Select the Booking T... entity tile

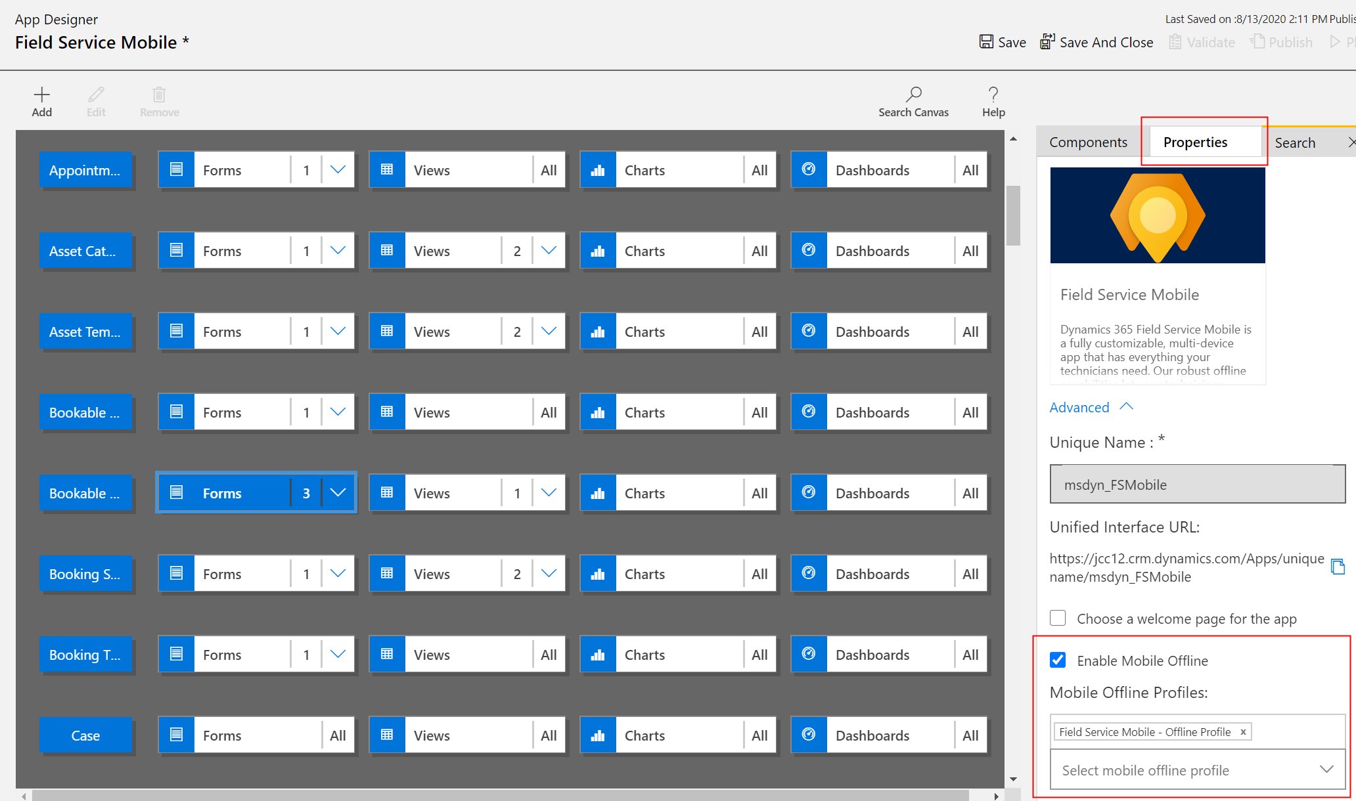pyautogui.click(x=85, y=655)
